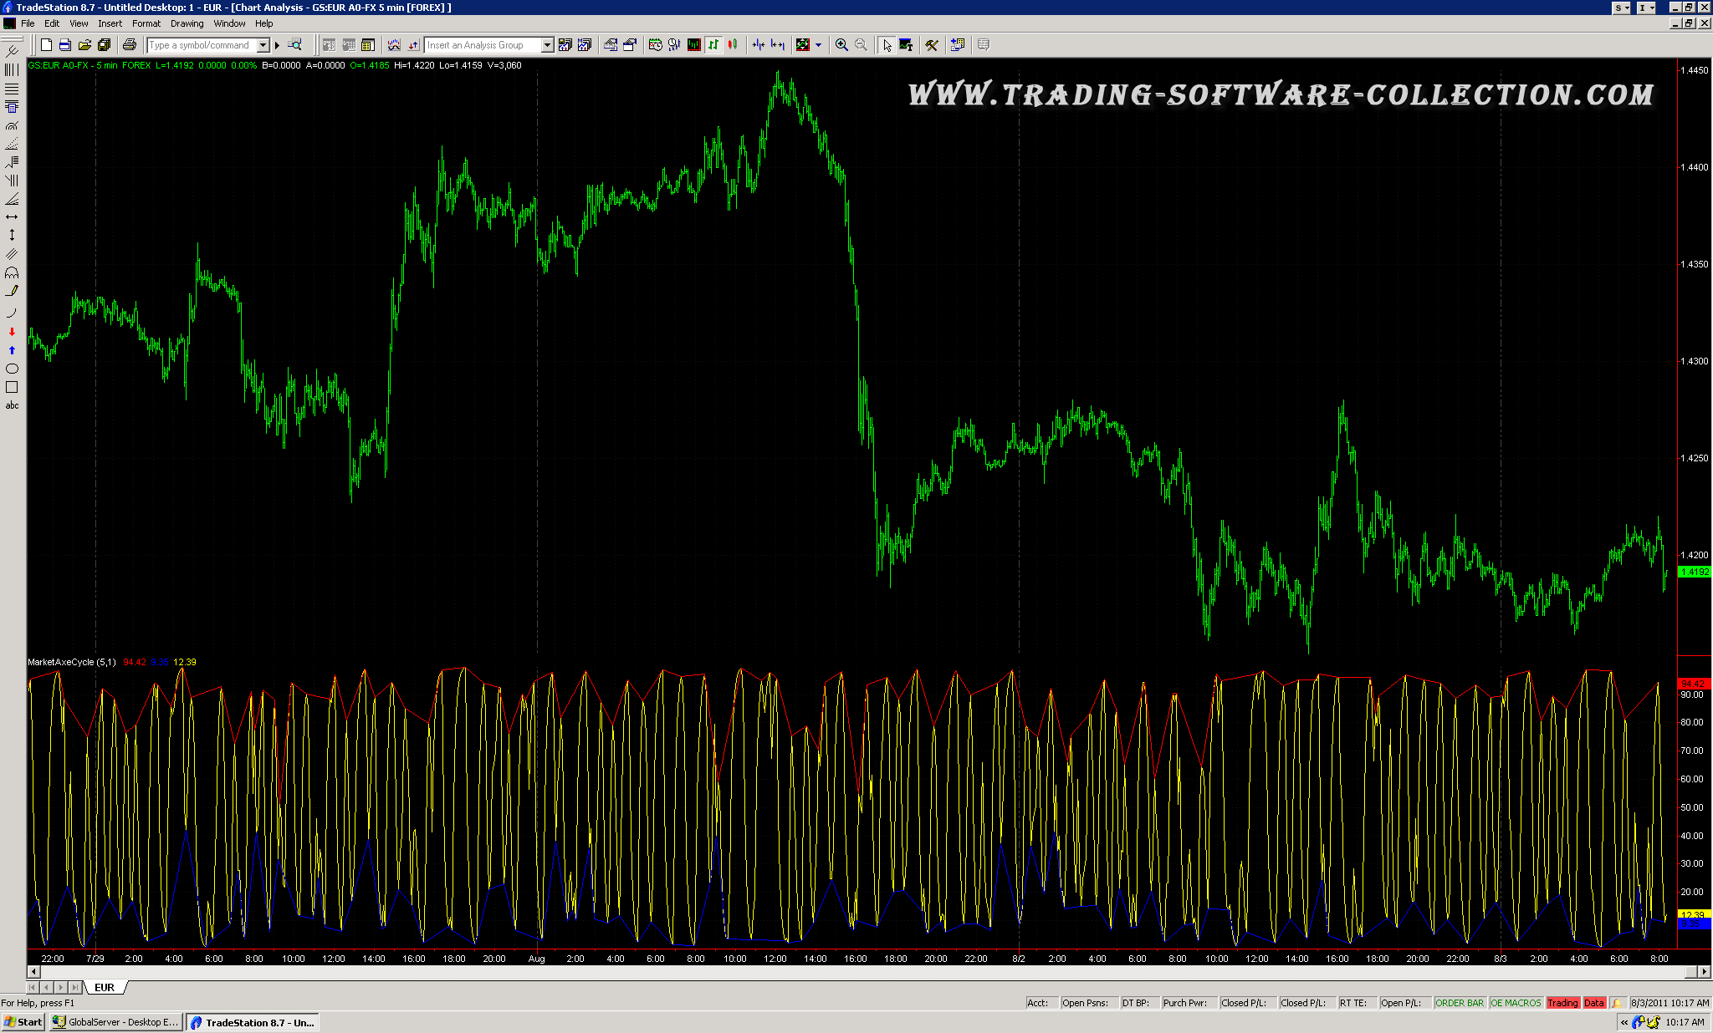Select the text (abc) drawing tool
Viewport: 1713px width, 1033px height.
(x=12, y=405)
